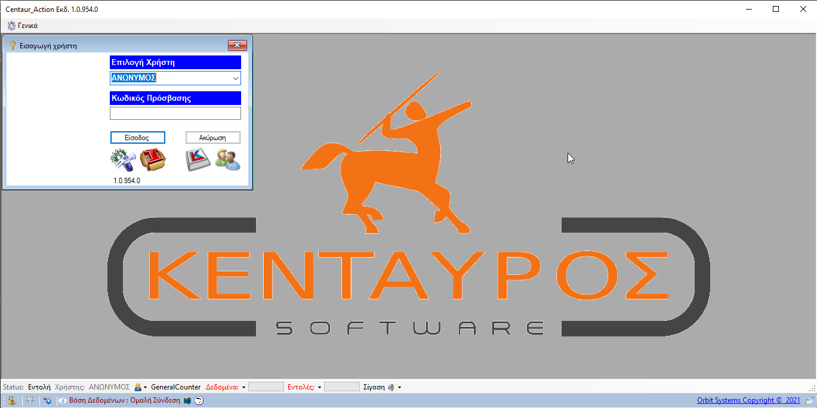Viewport: 817px width, 408px height.
Task: Click the Κωδικός Πρόσβασης password field
Action: [175, 113]
